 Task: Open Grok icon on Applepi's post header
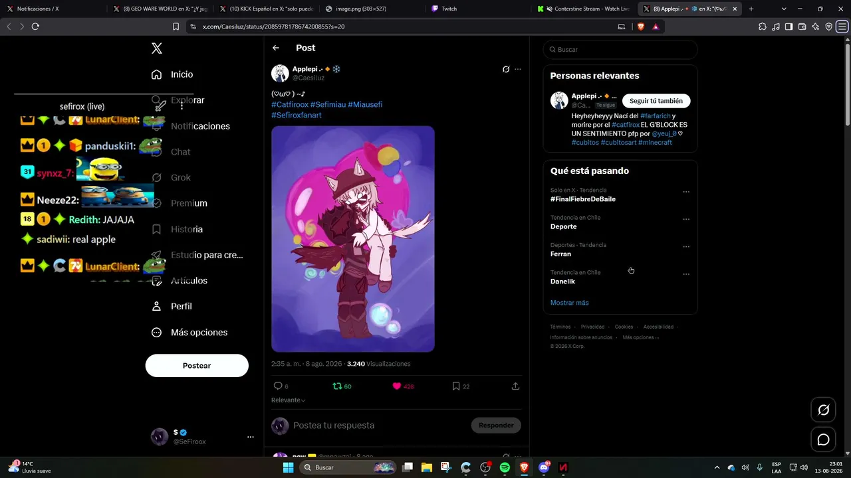pos(506,69)
